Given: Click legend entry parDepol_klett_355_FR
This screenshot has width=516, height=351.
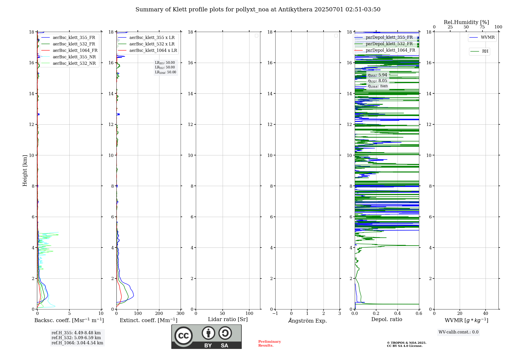Looking at the screenshot, I should 384,37.
